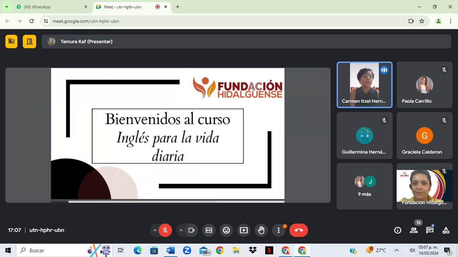Open the chat messages icon

430,230
